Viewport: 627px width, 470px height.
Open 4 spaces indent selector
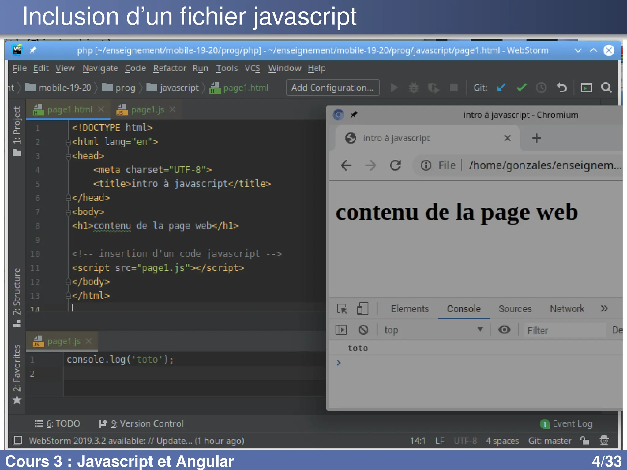(x=502, y=441)
